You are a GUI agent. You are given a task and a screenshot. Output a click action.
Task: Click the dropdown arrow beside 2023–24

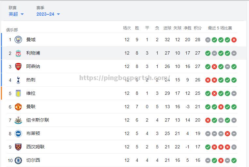tap(58, 14)
